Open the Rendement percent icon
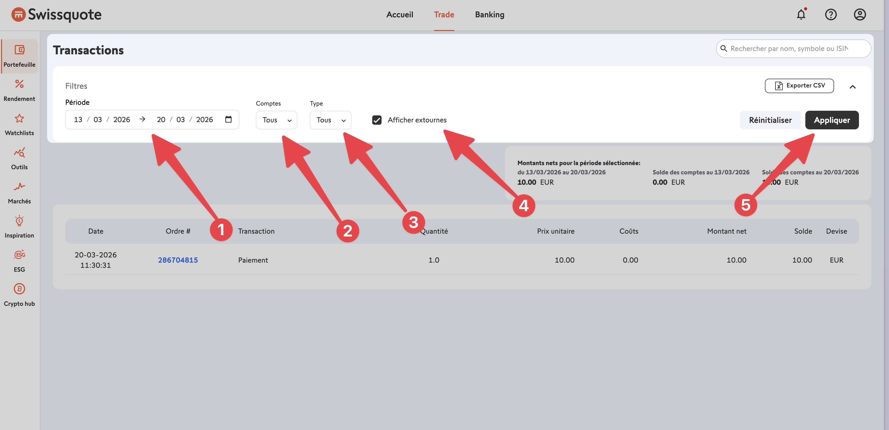Viewport: 889px width, 430px height. [x=19, y=84]
